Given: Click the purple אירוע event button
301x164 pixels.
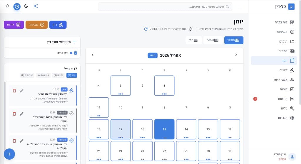Looking at the screenshot, I should tap(14, 25).
